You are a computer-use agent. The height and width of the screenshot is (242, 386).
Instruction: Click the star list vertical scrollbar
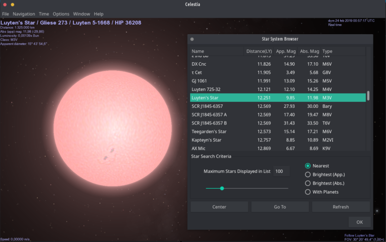pos(368,95)
